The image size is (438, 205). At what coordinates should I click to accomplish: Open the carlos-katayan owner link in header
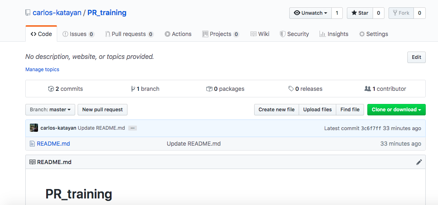click(x=57, y=13)
